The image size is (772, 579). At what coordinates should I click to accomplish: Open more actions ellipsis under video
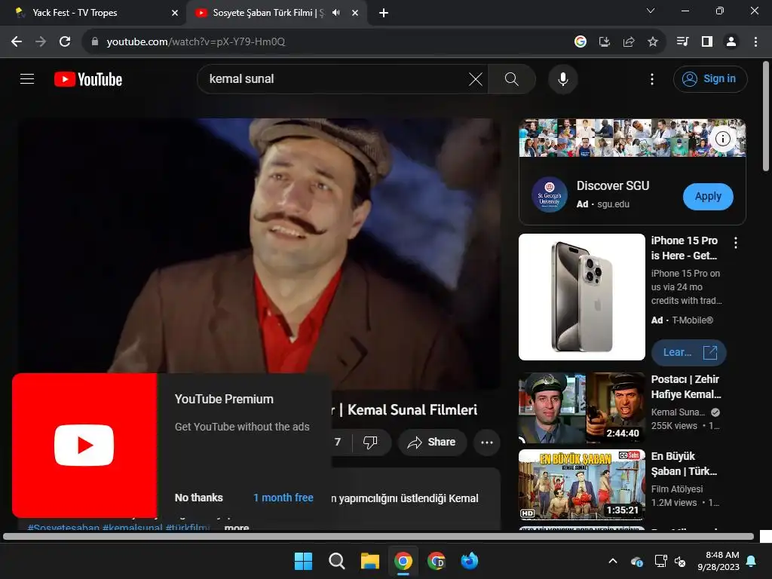point(487,442)
